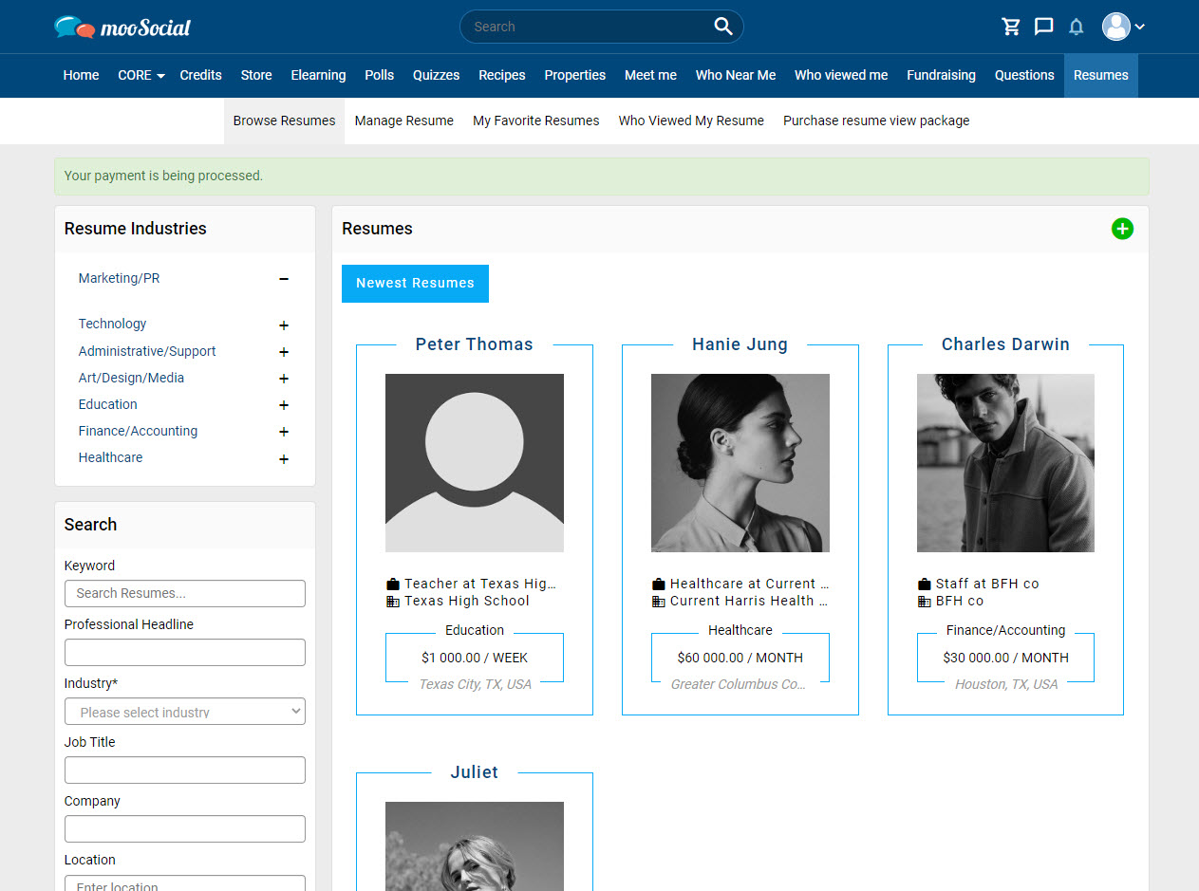Click the search magnifier icon
Image resolution: width=1199 pixels, height=891 pixels.
(x=723, y=27)
